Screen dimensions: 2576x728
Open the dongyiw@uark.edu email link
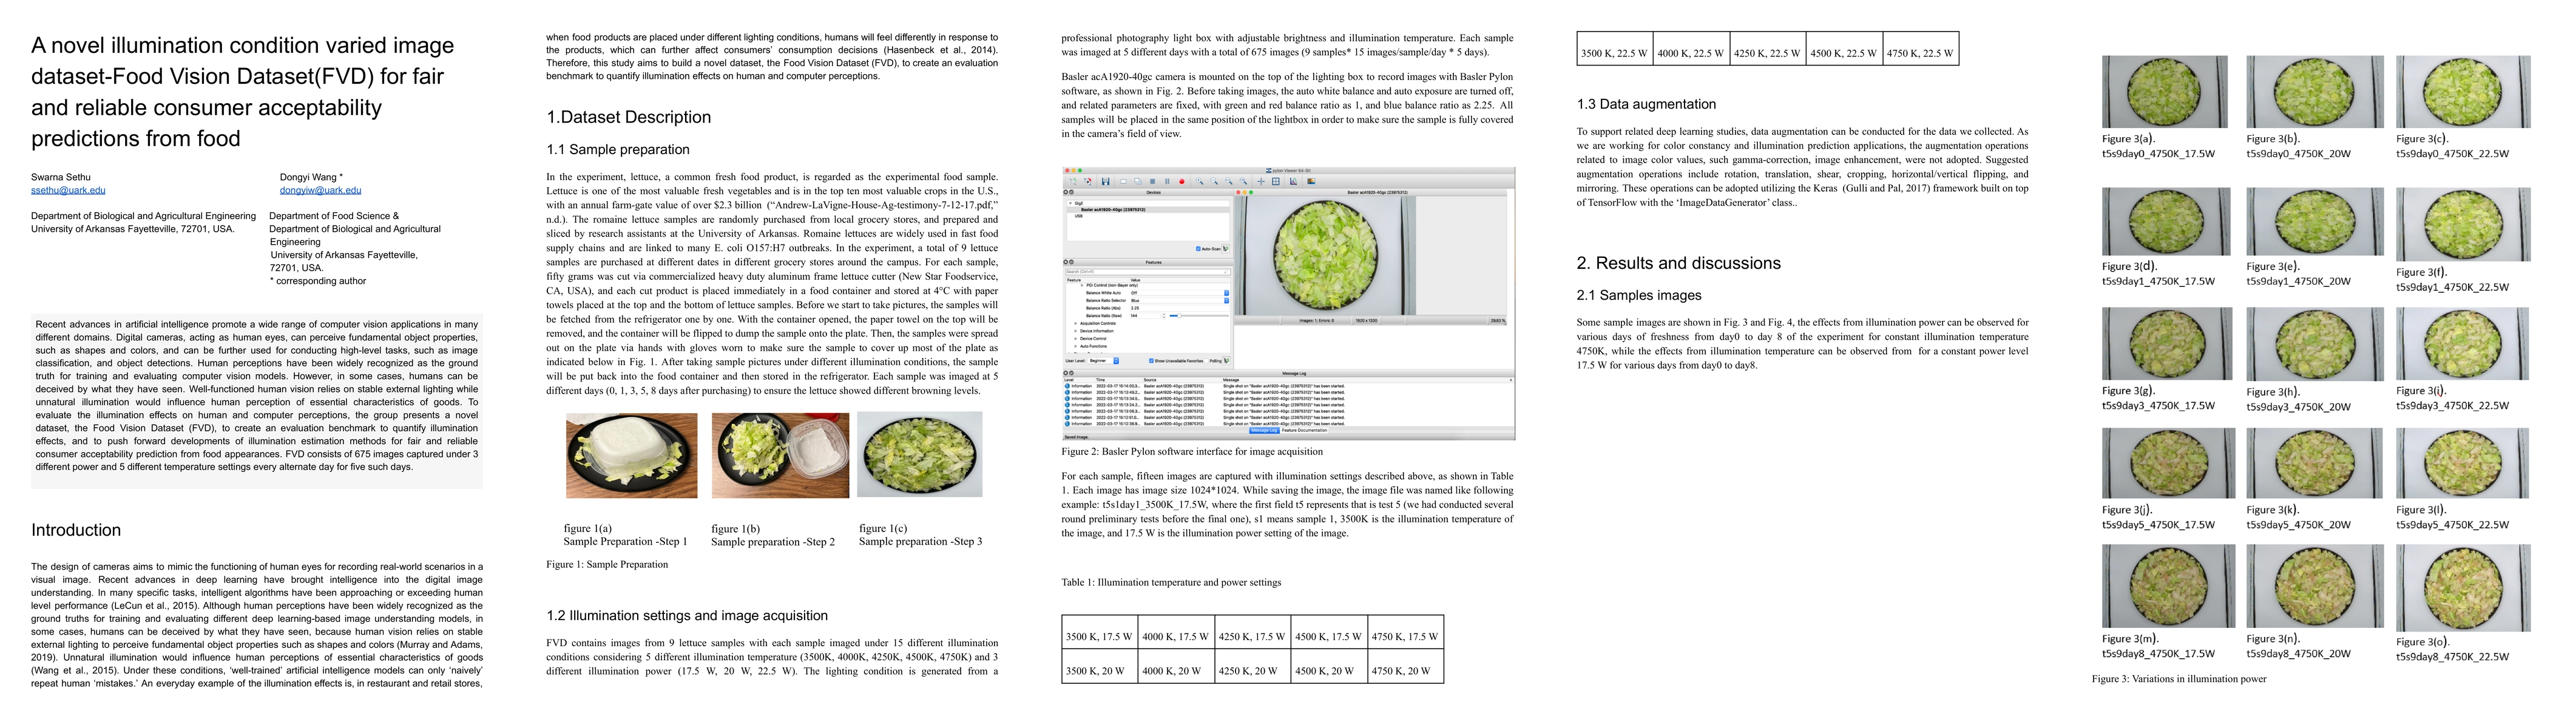tap(320, 190)
